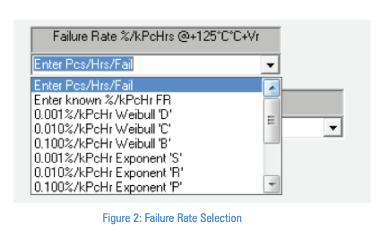The width and height of the screenshot is (390, 241).
Task: Choose 'Enter known %/kPcHr FR' option
Action: (148, 100)
